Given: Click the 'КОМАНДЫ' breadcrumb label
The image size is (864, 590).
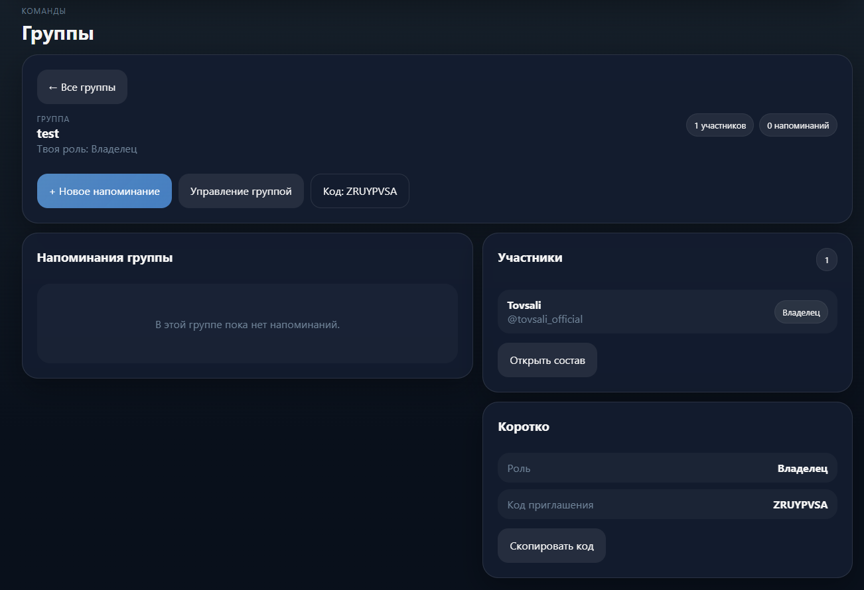Looking at the screenshot, I should 43,11.
